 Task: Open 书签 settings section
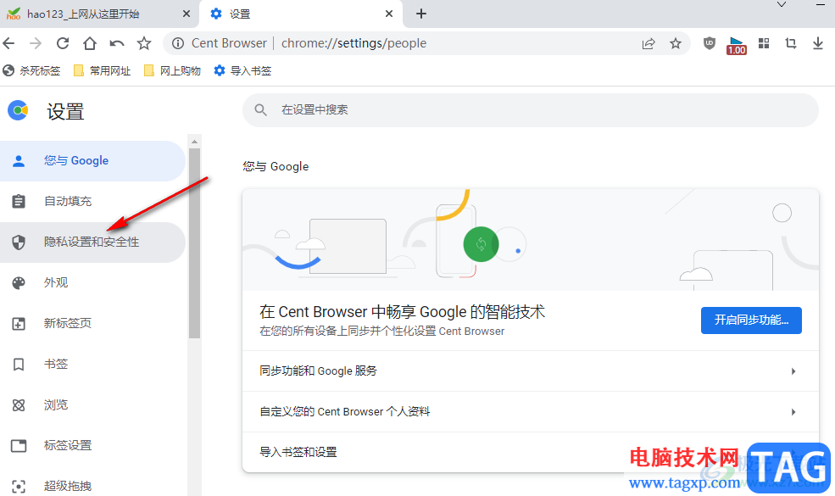(x=92, y=365)
